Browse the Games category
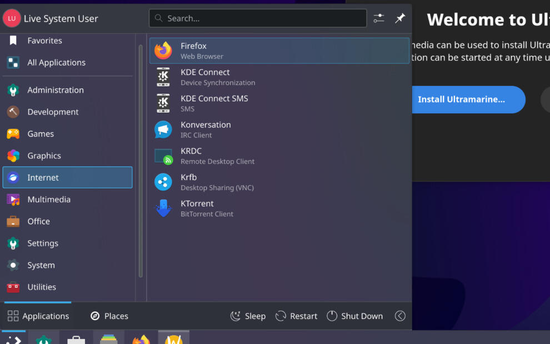 tap(67, 134)
